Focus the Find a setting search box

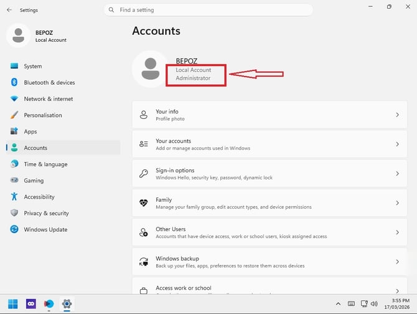(x=208, y=10)
